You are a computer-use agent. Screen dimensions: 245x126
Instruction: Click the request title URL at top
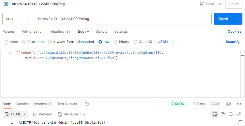point(38,4)
